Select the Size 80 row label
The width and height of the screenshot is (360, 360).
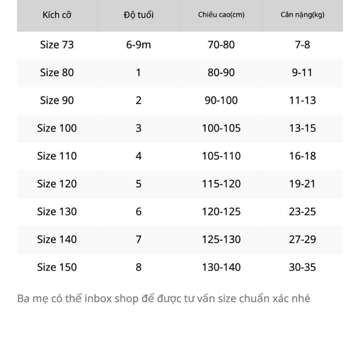click(57, 72)
